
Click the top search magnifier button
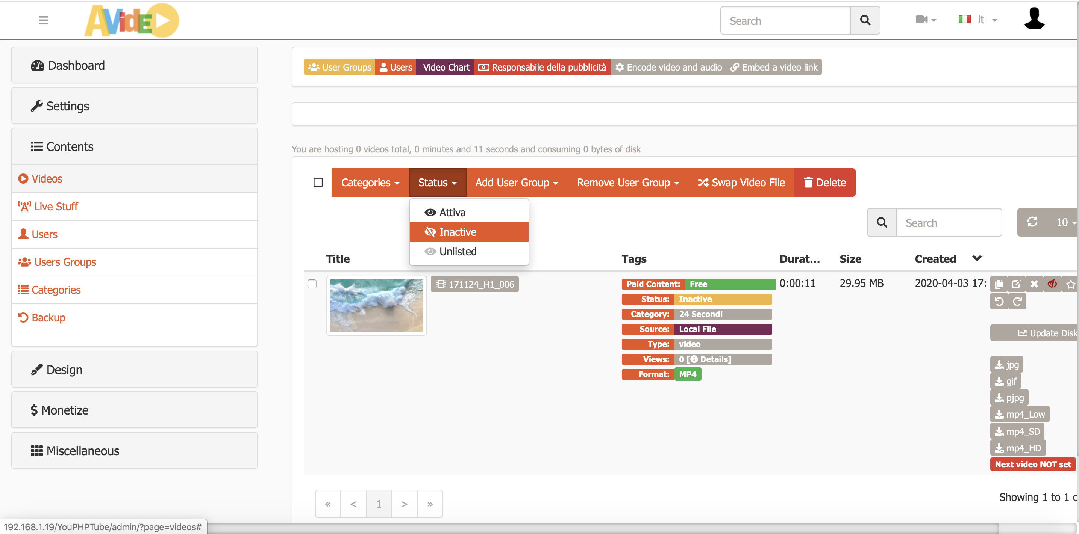[865, 21]
